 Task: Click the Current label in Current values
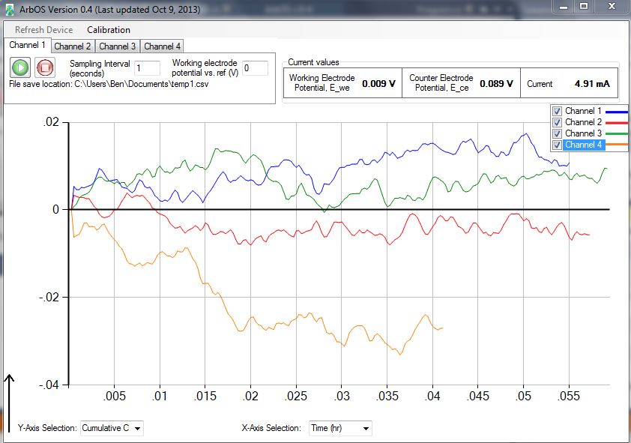pyautogui.click(x=540, y=84)
